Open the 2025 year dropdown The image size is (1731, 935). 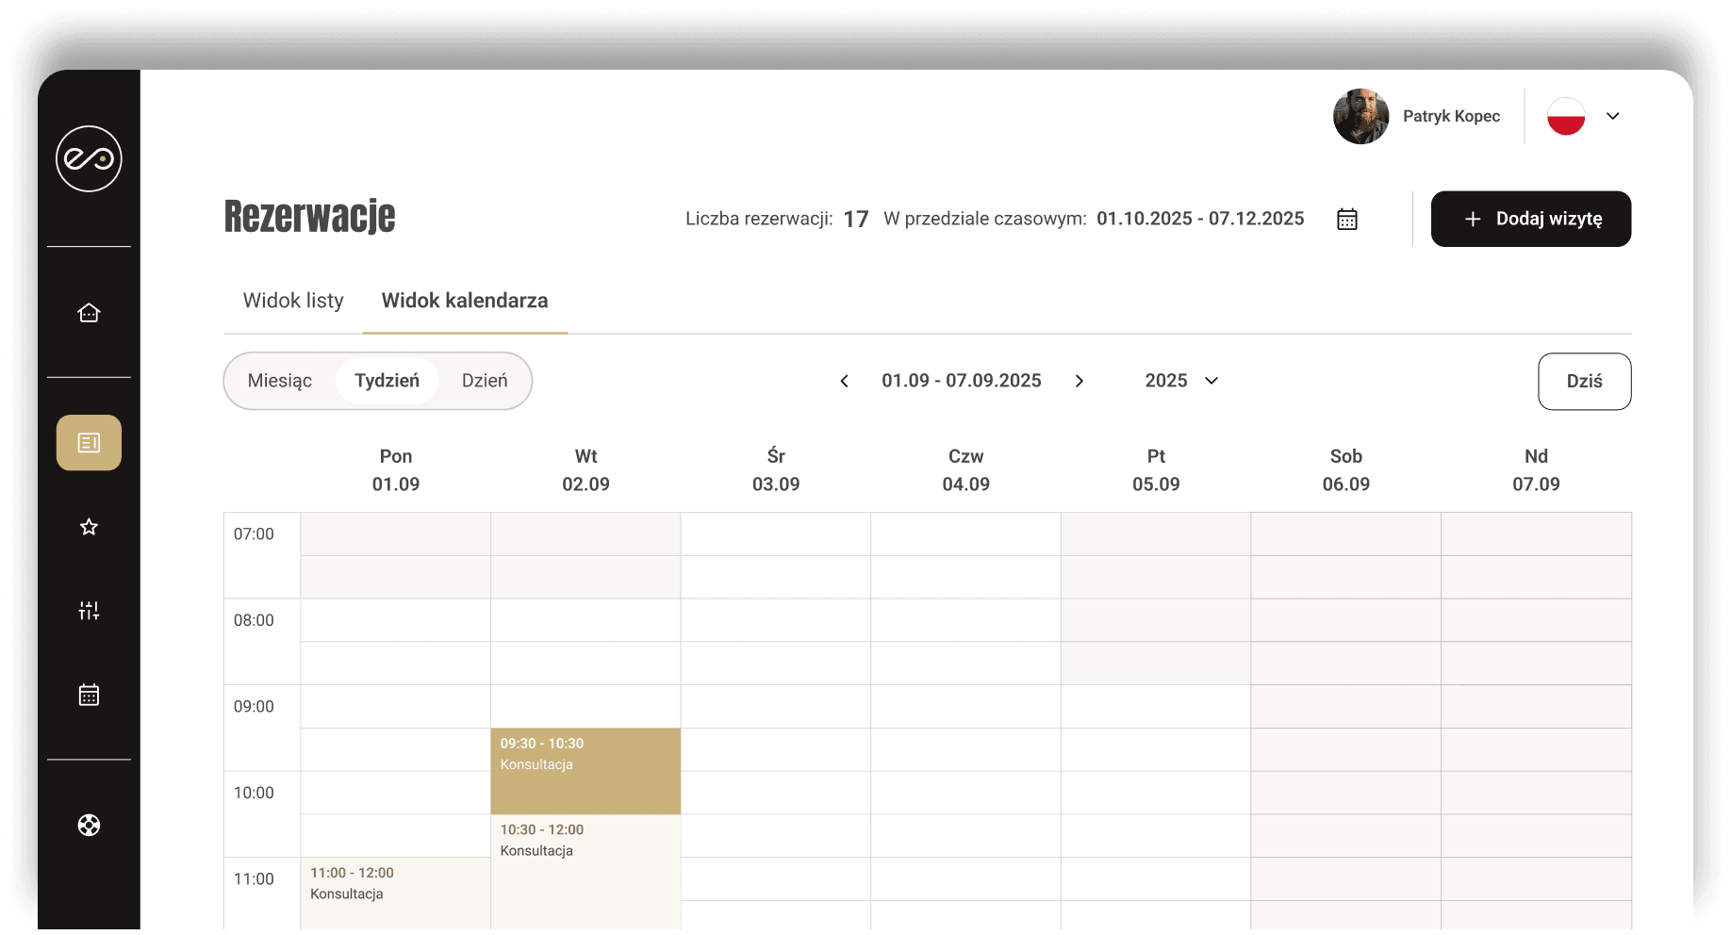point(1181,381)
